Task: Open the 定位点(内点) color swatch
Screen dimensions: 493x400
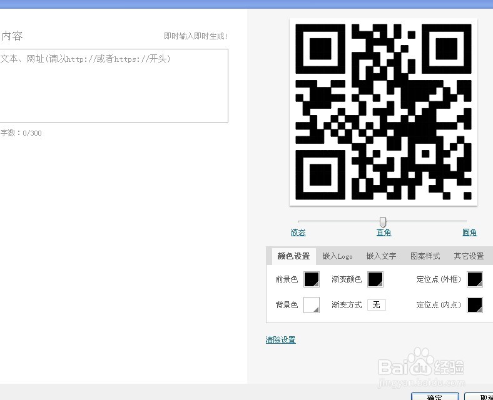Action: (475, 305)
